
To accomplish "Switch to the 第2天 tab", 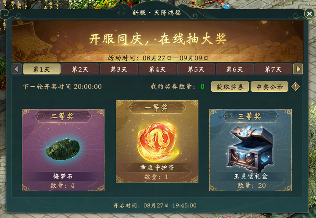I will tap(80, 69).
